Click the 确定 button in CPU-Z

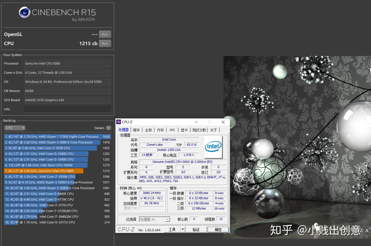(218, 230)
